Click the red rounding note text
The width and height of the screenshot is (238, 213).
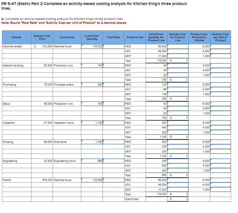(64, 23)
